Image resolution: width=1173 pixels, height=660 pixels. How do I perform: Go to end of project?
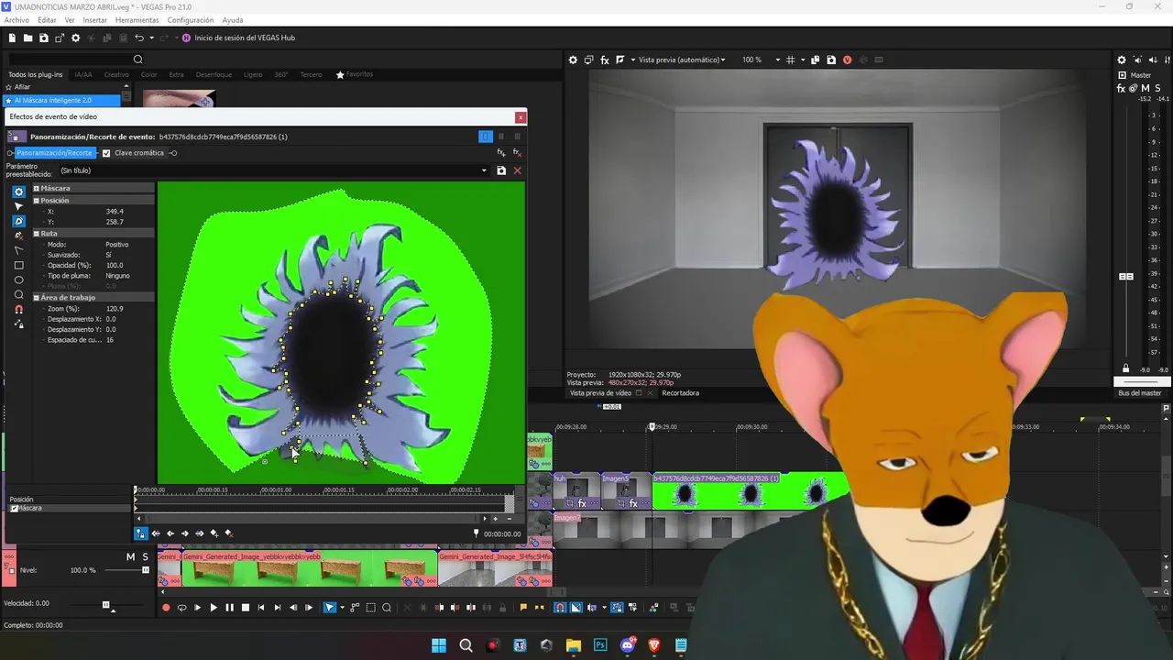[x=277, y=607]
